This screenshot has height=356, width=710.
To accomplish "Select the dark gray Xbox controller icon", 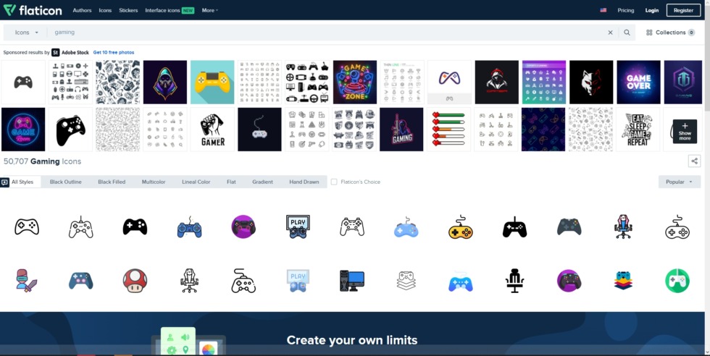I will (x=569, y=226).
